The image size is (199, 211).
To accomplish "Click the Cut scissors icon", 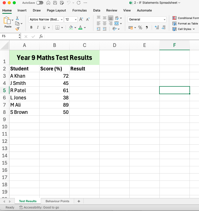I will click(x=17, y=18).
